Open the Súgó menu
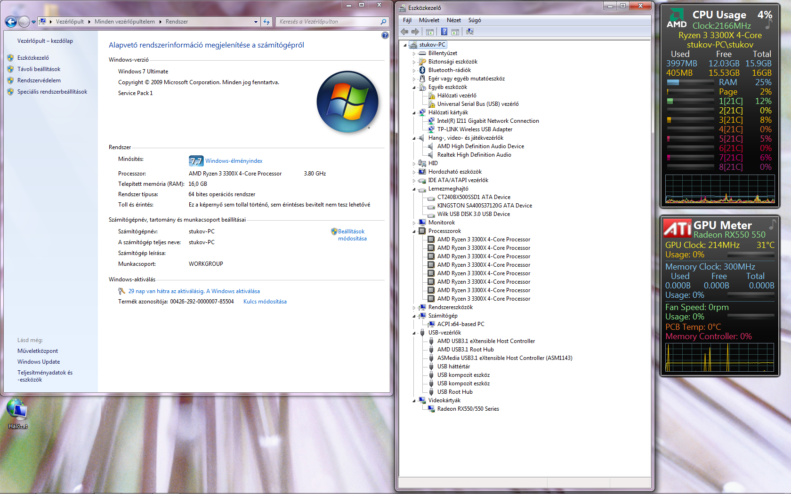Screen dimensions: 791x494 (x=475, y=20)
